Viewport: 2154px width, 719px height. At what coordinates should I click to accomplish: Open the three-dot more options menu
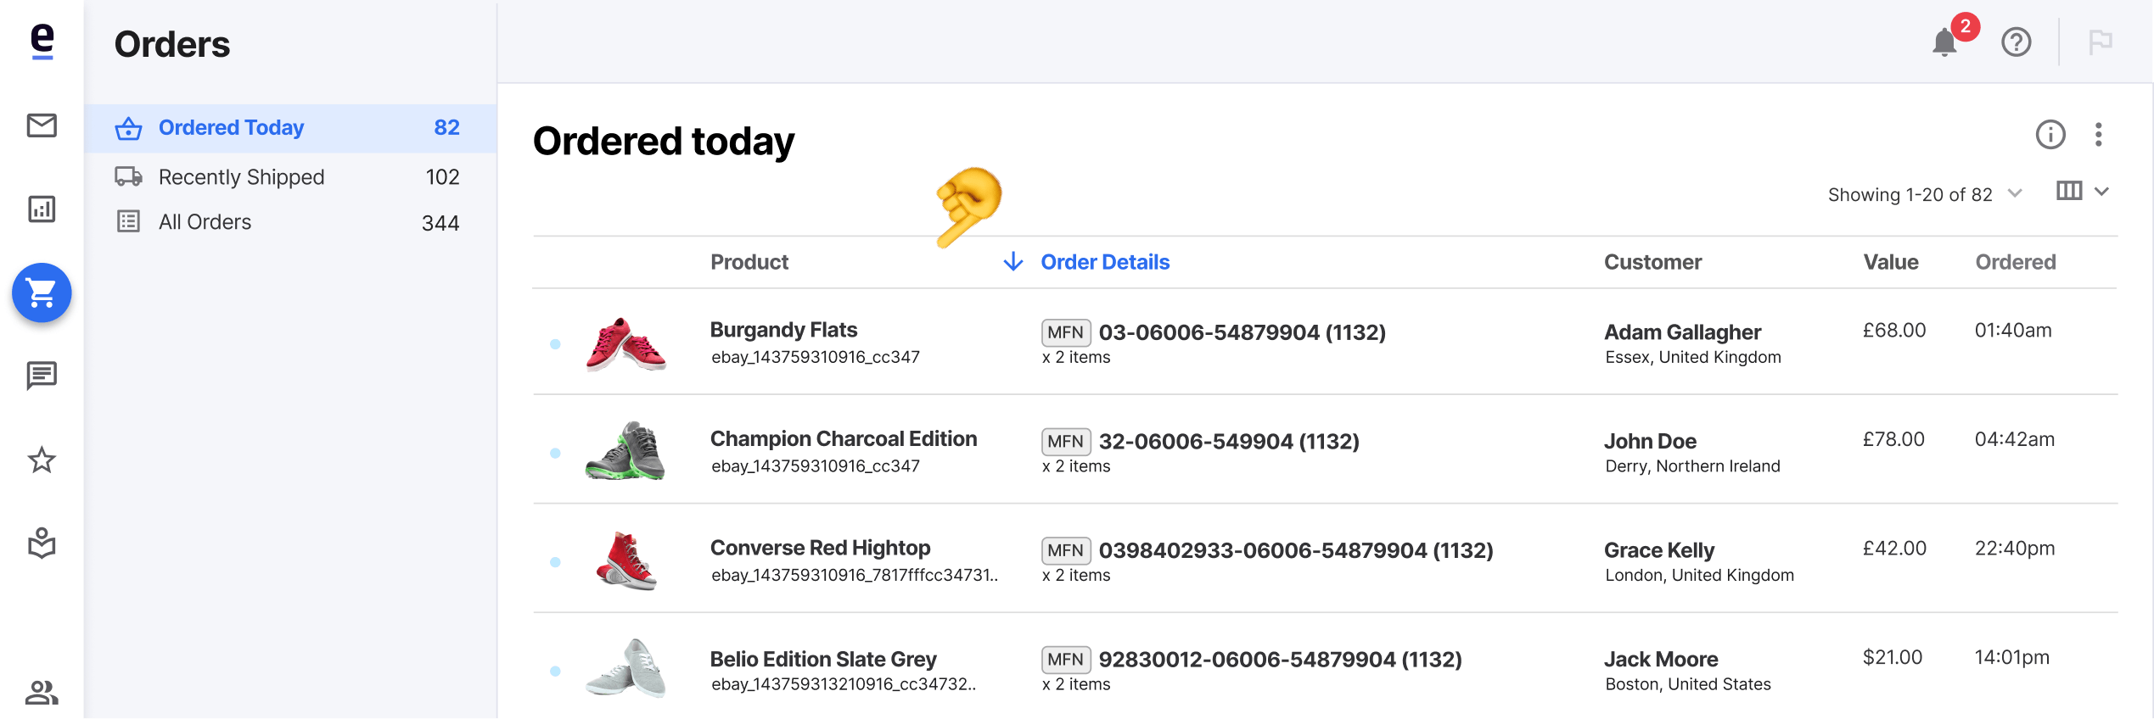coord(2098,135)
